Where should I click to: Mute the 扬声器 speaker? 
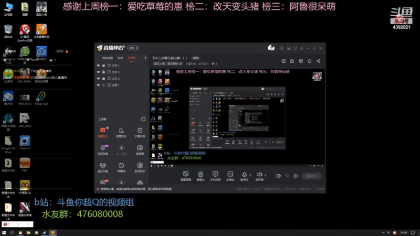pos(259,176)
